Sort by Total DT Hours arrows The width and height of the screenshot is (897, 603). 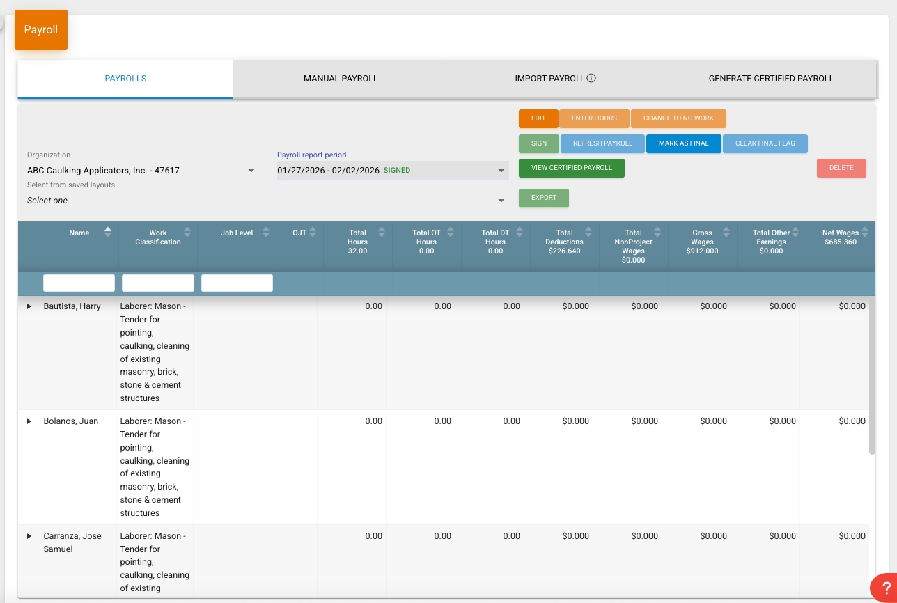click(520, 233)
